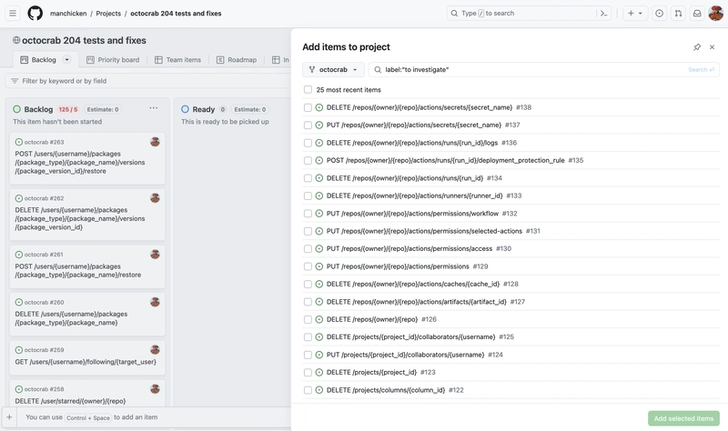Select checkbox for issue #138

(x=308, y=107)
